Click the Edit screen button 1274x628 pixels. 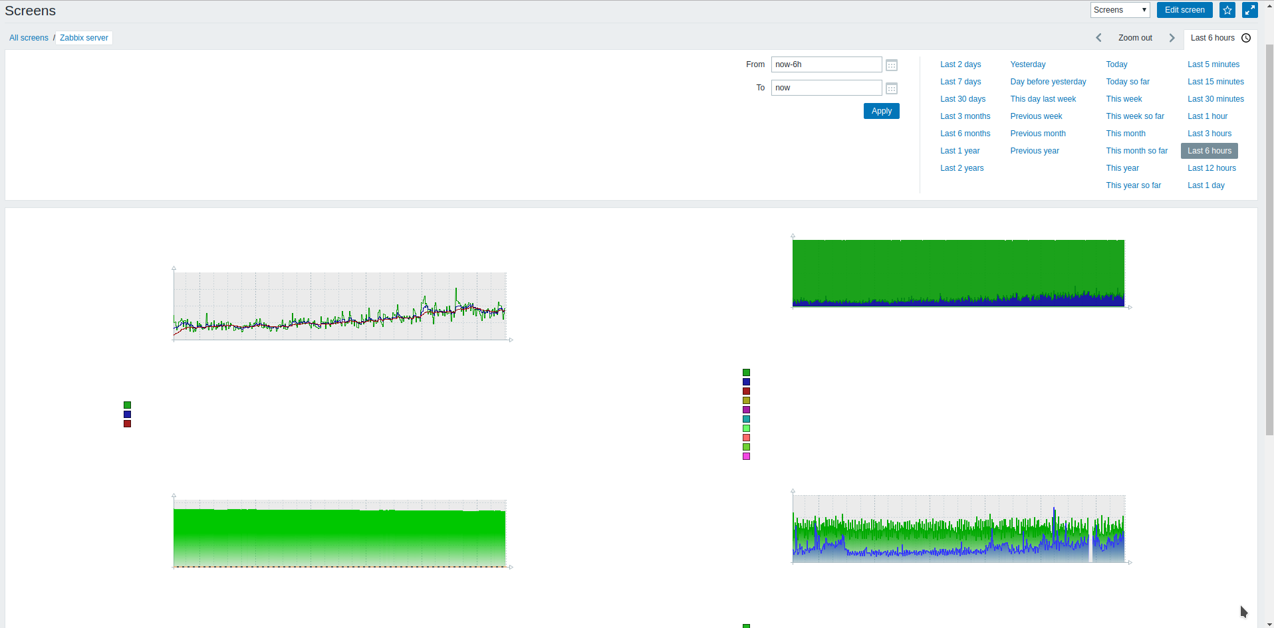pyautogui.click(x=1184, y=10)
